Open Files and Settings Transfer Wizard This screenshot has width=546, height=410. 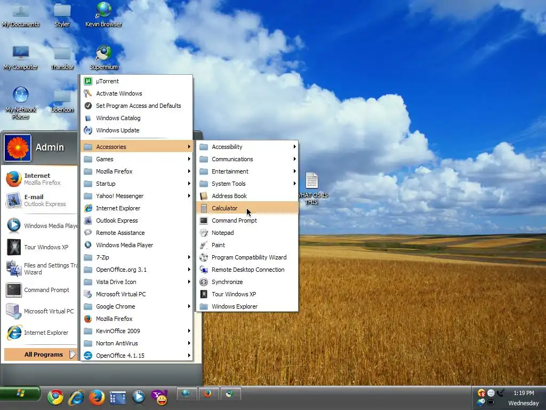coord(41,269)
